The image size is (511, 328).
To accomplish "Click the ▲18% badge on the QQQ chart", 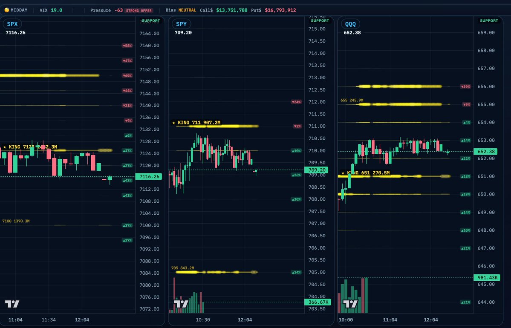I will coord(465,176).
